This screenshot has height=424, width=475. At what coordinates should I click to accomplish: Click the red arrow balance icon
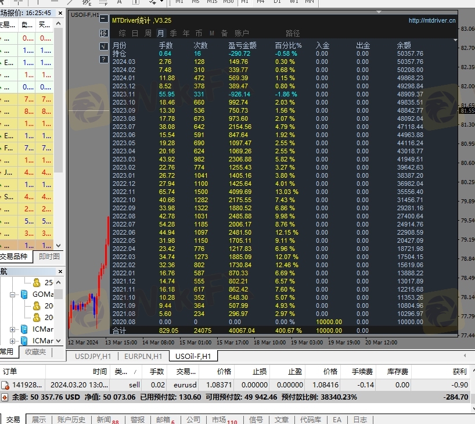point(5,397)
